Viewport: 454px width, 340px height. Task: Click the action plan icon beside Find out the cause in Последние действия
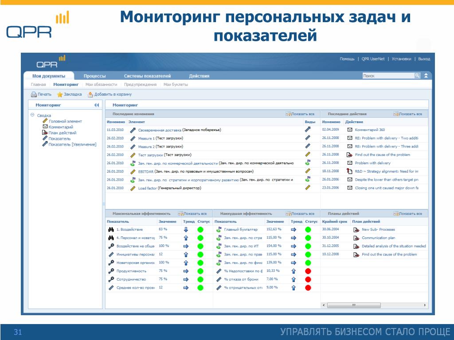[x=349, y=155]
